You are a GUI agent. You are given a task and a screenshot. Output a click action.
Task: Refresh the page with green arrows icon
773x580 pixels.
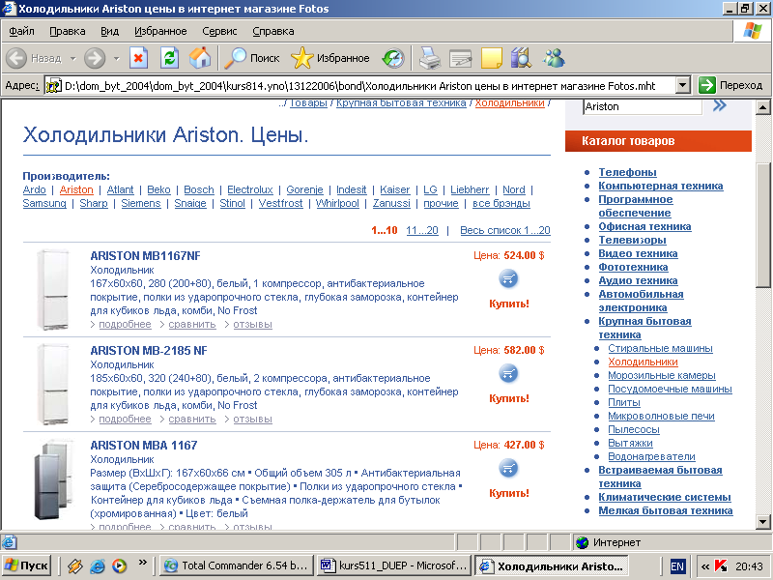pyautogui.click(x=169, y=58)
